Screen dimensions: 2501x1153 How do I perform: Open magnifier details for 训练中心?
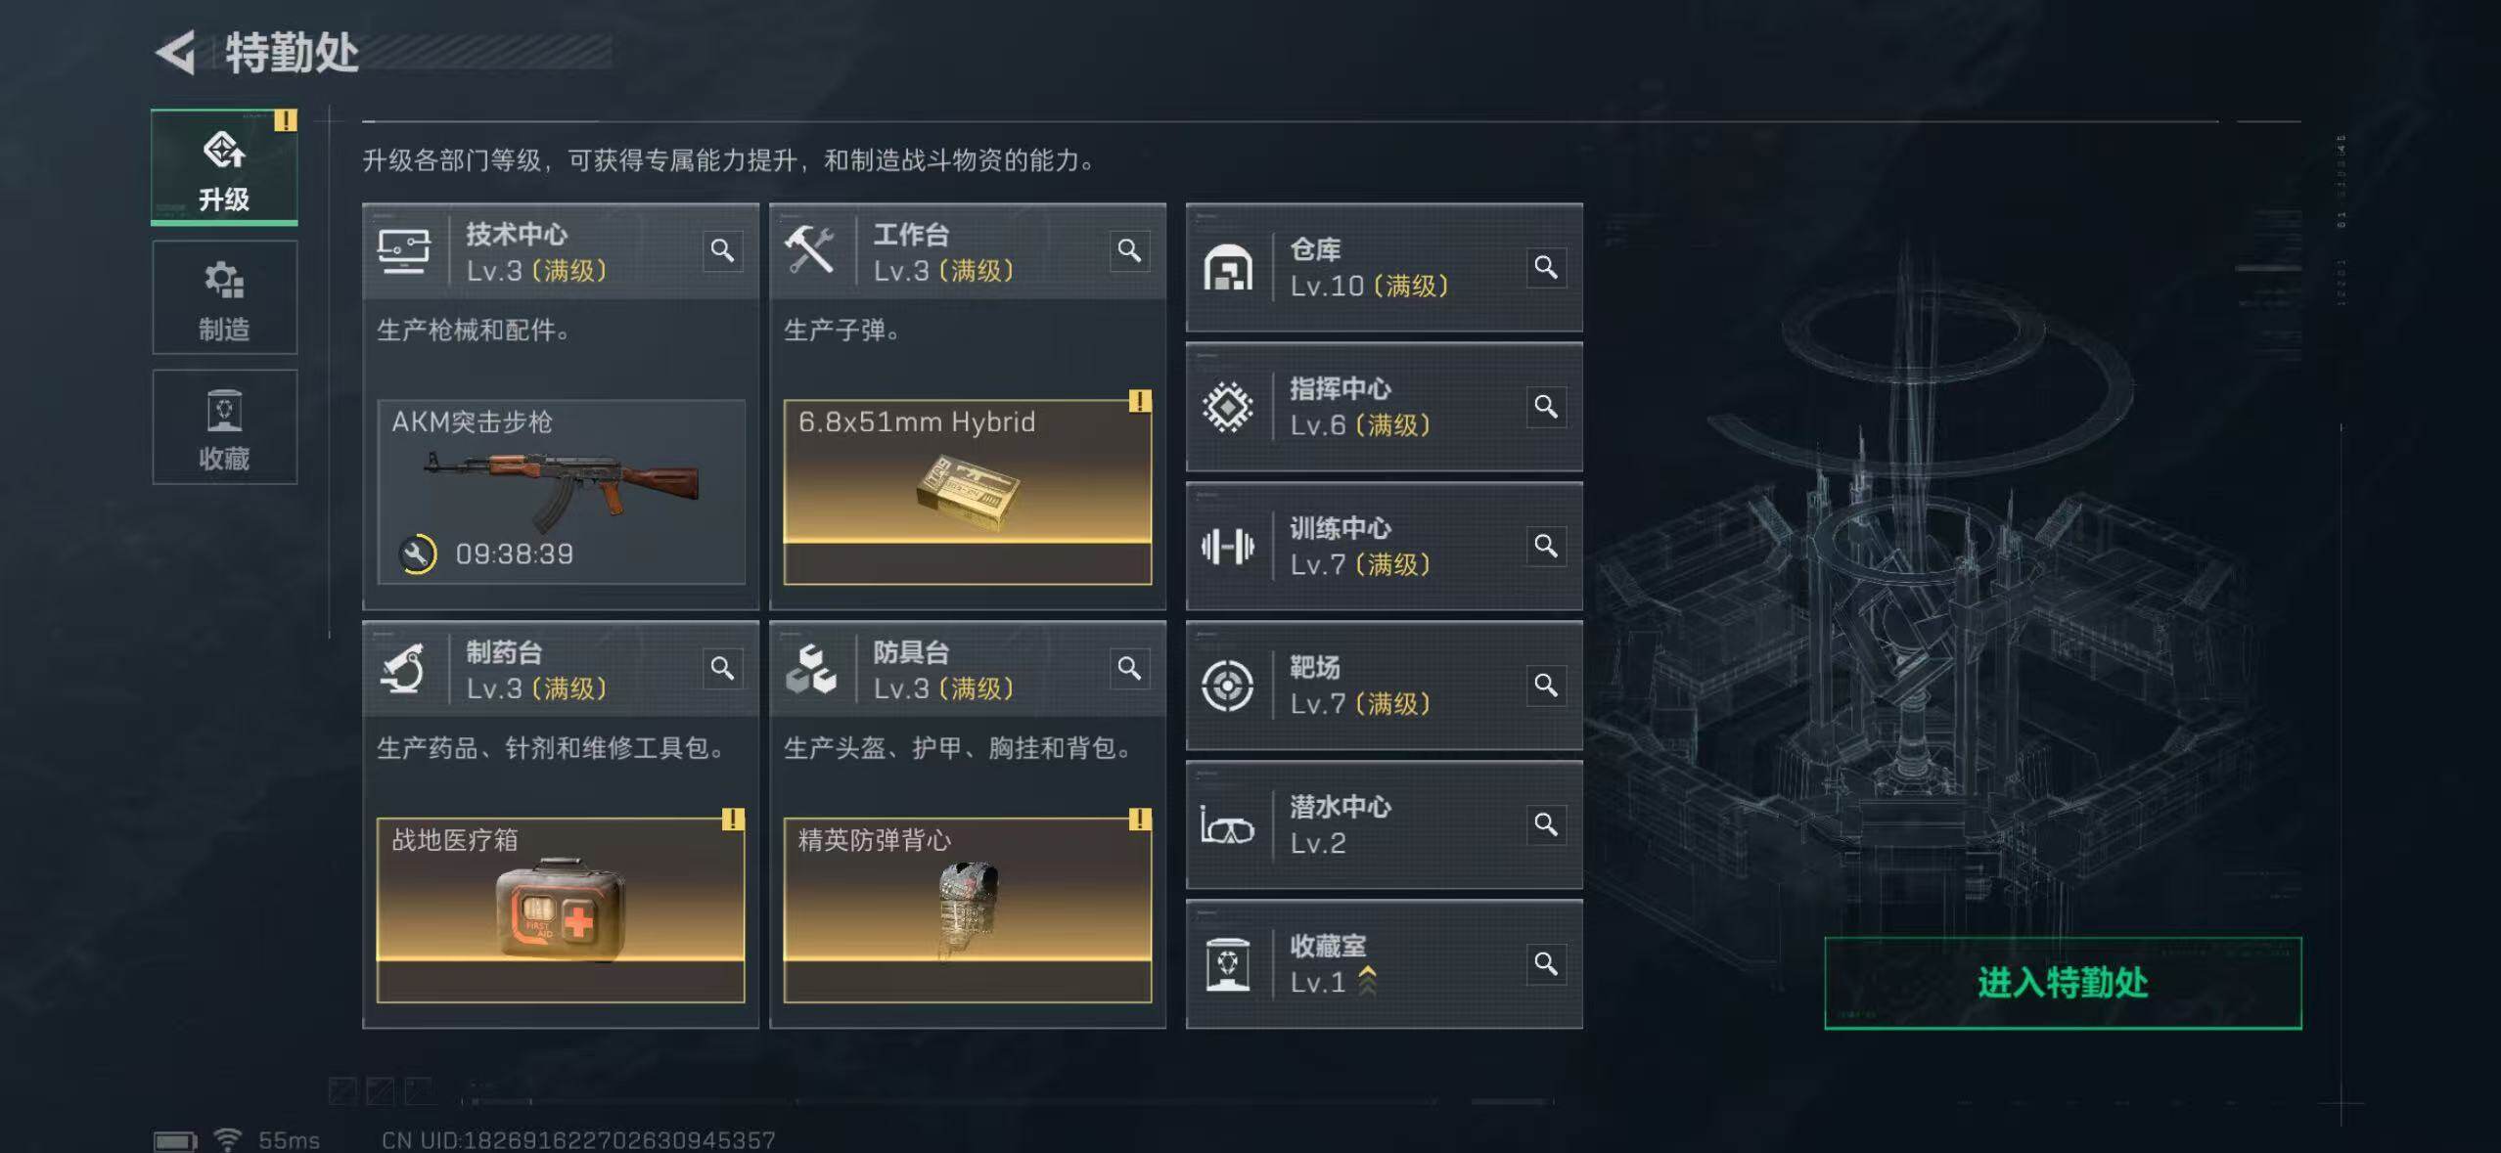[x=1546, y=546]
